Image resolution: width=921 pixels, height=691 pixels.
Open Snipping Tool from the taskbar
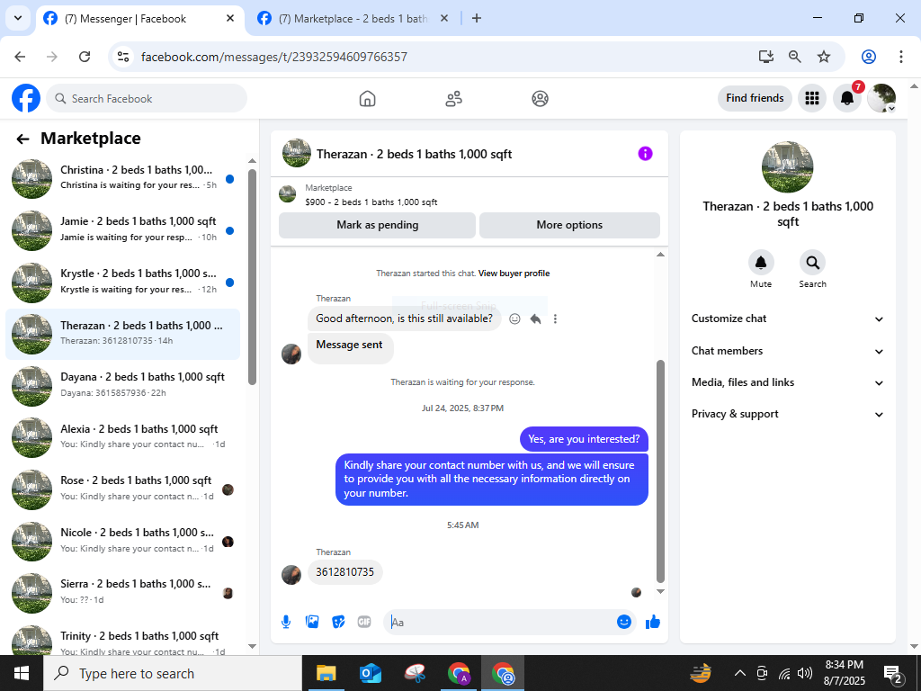(416, 673)
